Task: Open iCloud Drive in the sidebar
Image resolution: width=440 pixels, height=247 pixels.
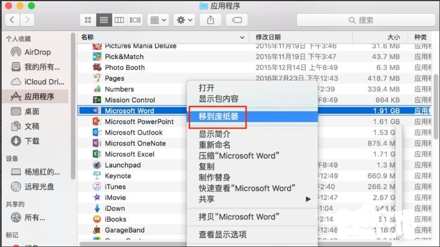Action: [35, 82]
